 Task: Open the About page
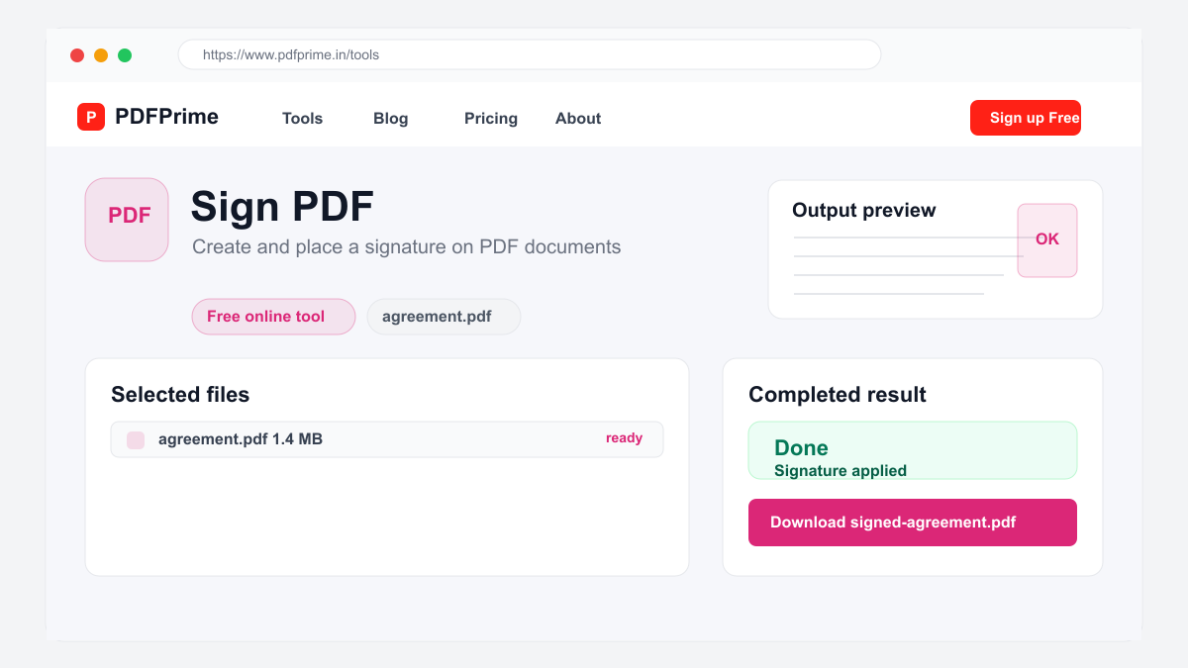(x=578, y=119)
